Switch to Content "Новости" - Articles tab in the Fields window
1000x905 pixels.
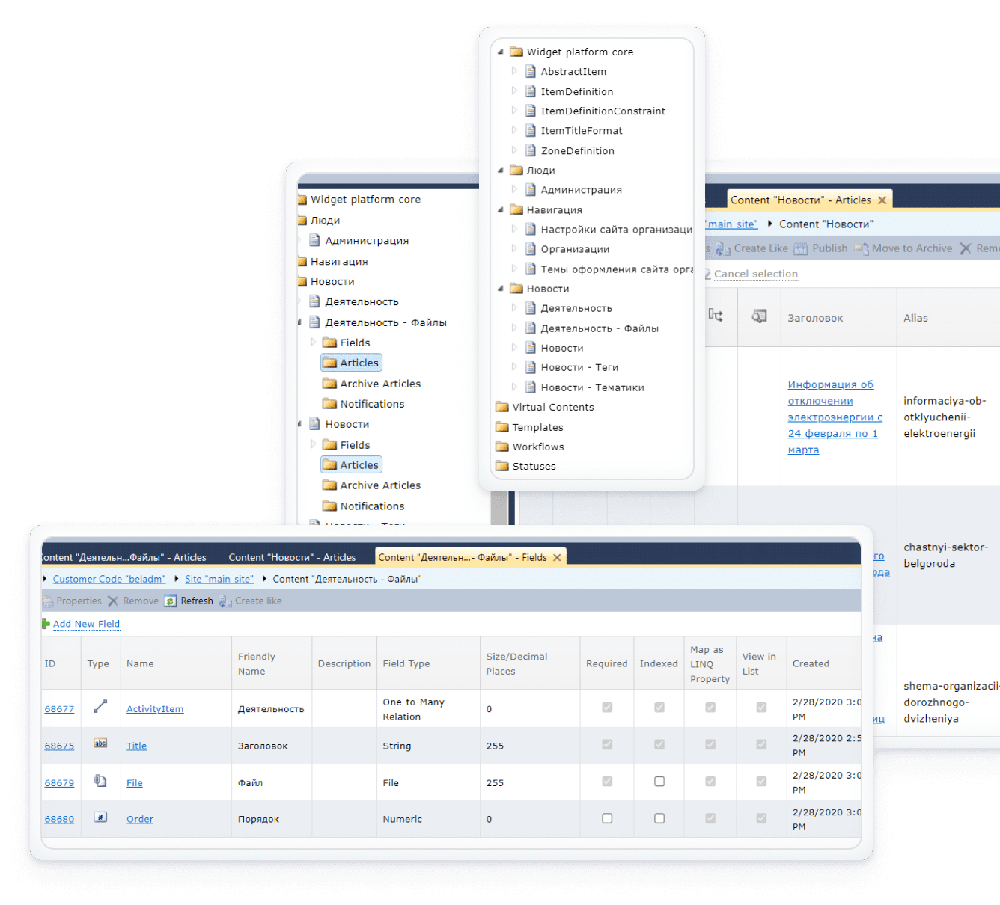292,558
